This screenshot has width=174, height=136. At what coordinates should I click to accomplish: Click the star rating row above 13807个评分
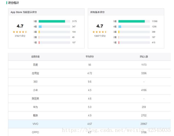(100, 32)
